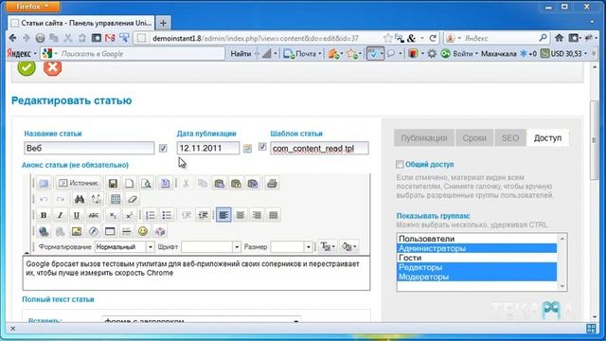The width and height of the screenshot is (606, 341).
Task: Click the New page icon in editor
Action: pyautogui.click(x=129, y=183)
